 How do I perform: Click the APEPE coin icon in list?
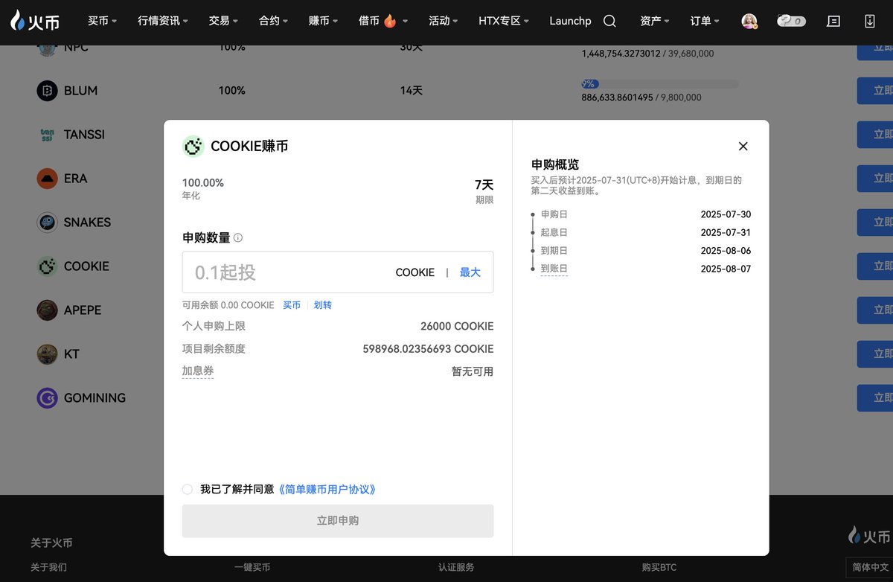[x=47, y=310]
